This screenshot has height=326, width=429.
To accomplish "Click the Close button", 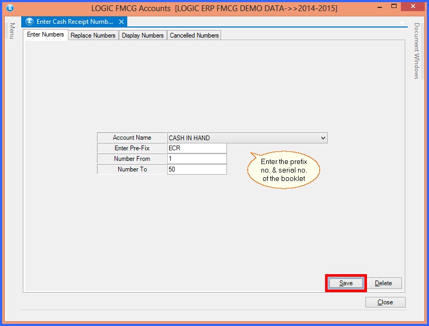I will point(385,302).
